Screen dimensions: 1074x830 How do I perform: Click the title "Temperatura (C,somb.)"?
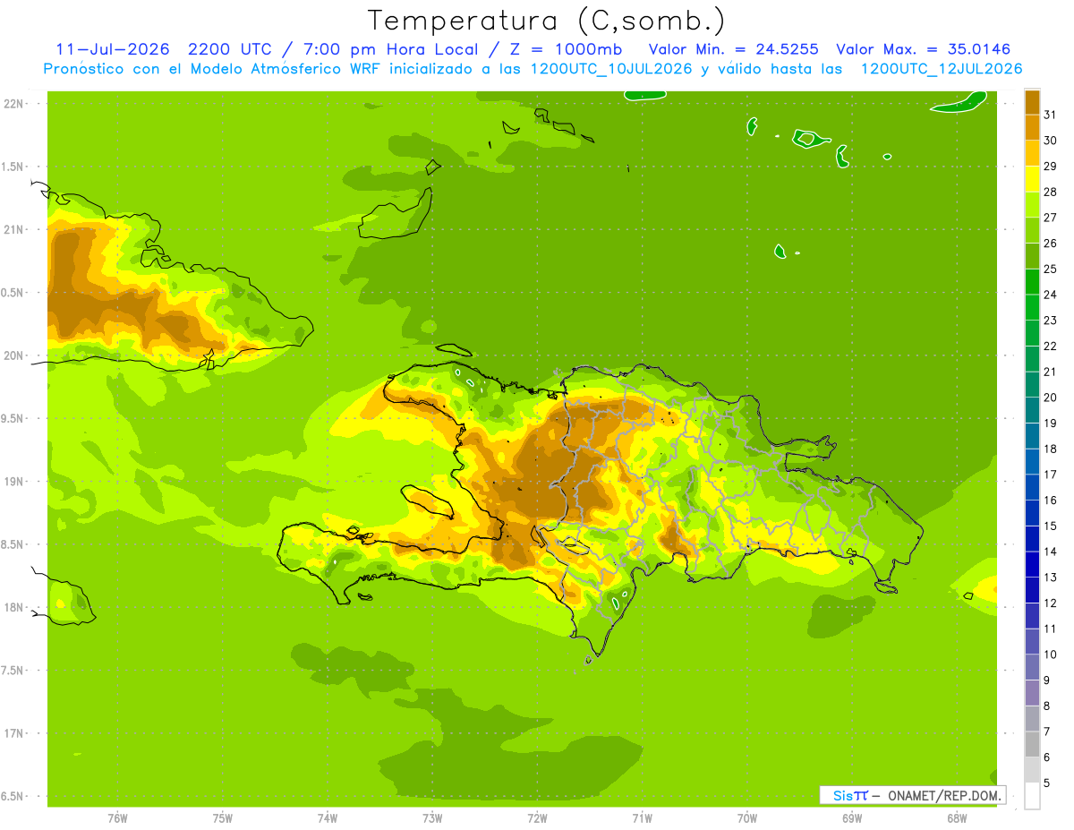coord(547,21)
